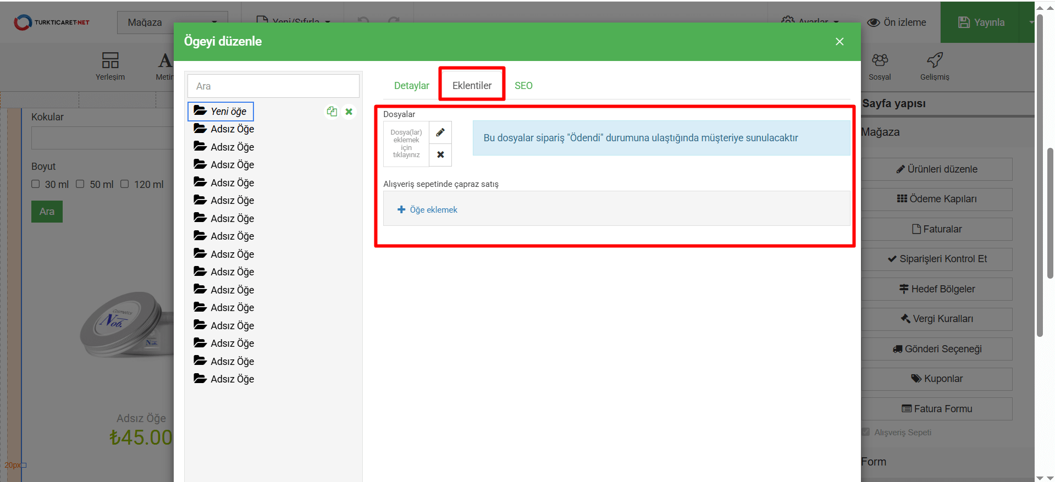This screenshot has height=482, width=1055.
Task: Click the plus icon beside Öğe eklemek
Action: (x=401, y=210)
